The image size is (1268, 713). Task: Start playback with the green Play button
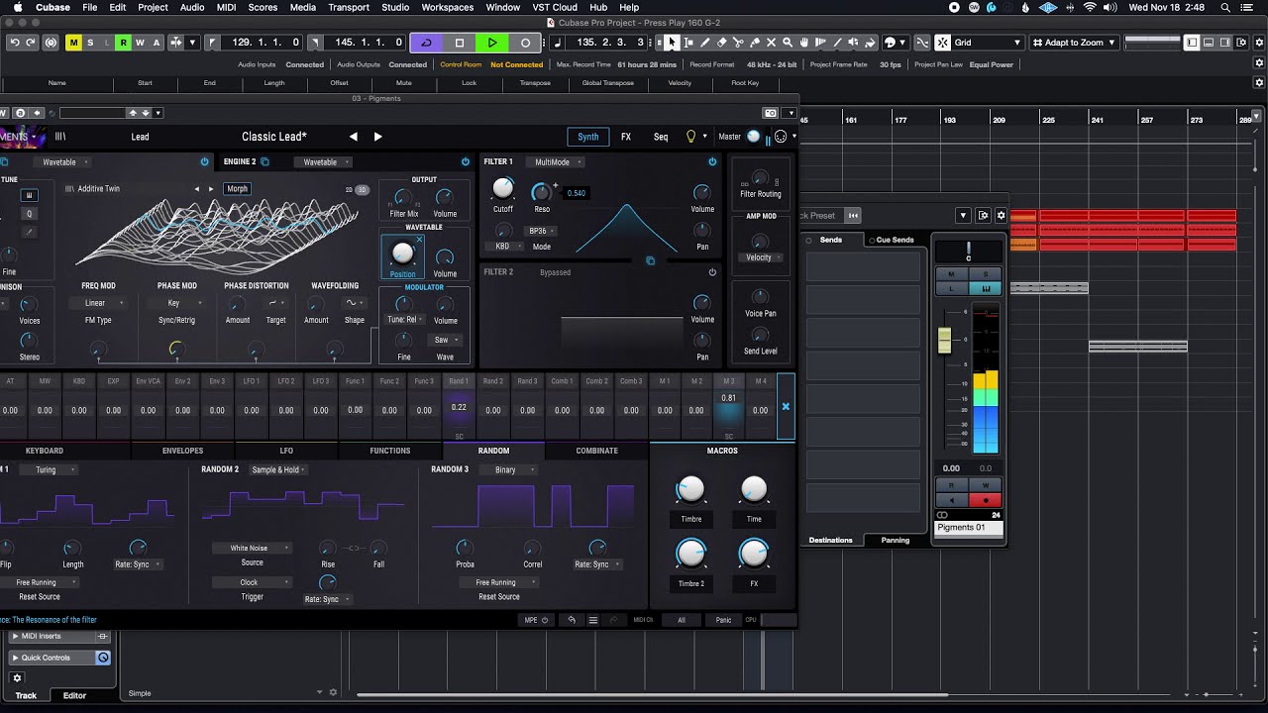(491, 43)
